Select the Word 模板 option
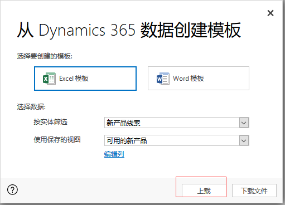The height and width of the screenshot is (205, 285). 199,79
